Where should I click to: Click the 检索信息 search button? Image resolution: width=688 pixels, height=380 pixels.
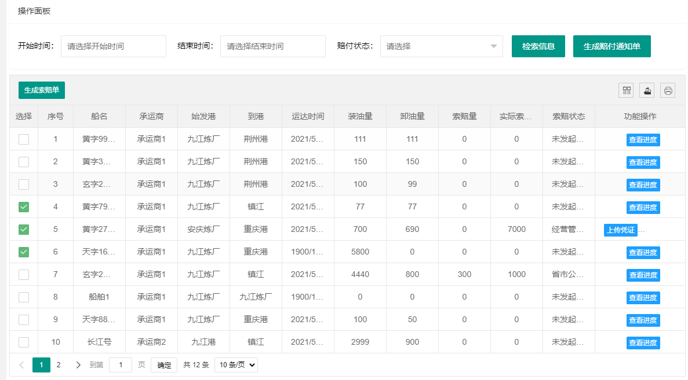(539, 46)
